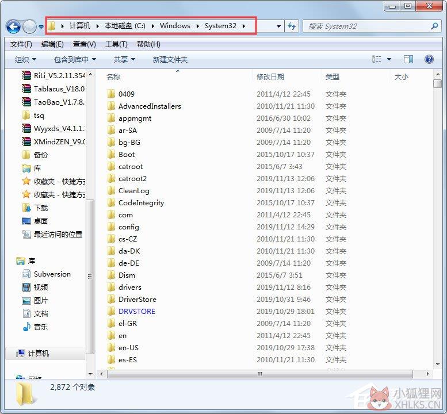Select the blue DRVSTORE folder

[131, 312]
